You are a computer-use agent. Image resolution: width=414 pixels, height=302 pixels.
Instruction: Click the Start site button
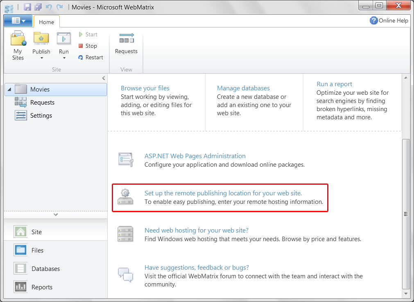click(88, 34)
